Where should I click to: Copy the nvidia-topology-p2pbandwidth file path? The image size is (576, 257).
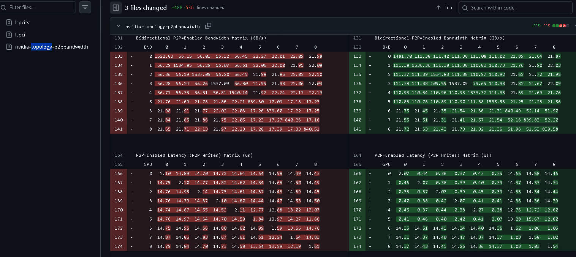point(208,26)
